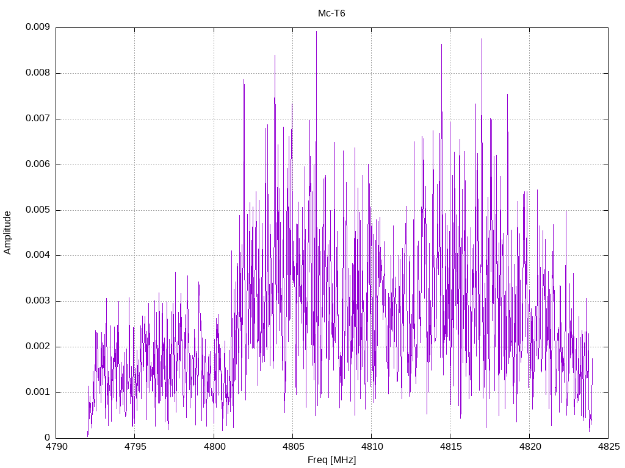Click the 0.007 y-axis tick label

coord(38,119)
